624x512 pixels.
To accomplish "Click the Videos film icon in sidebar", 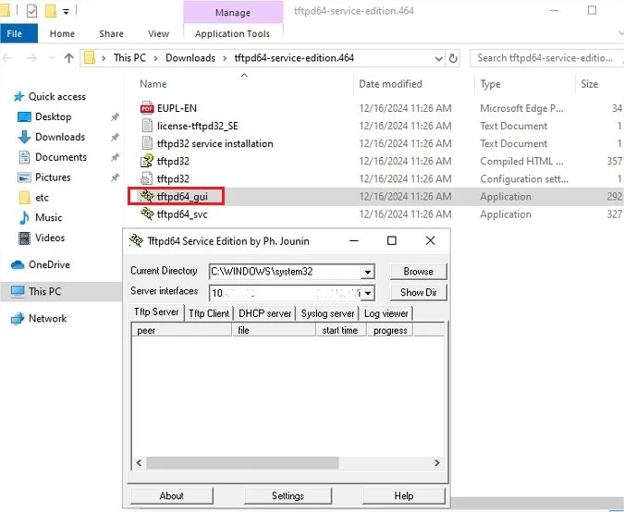I will coord(24,238).
